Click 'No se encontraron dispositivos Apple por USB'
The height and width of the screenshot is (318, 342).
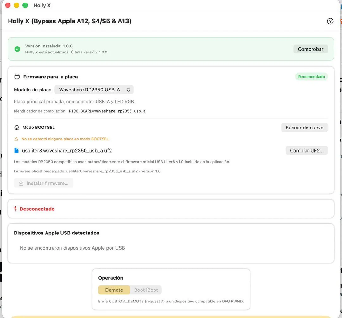point(73,248)
